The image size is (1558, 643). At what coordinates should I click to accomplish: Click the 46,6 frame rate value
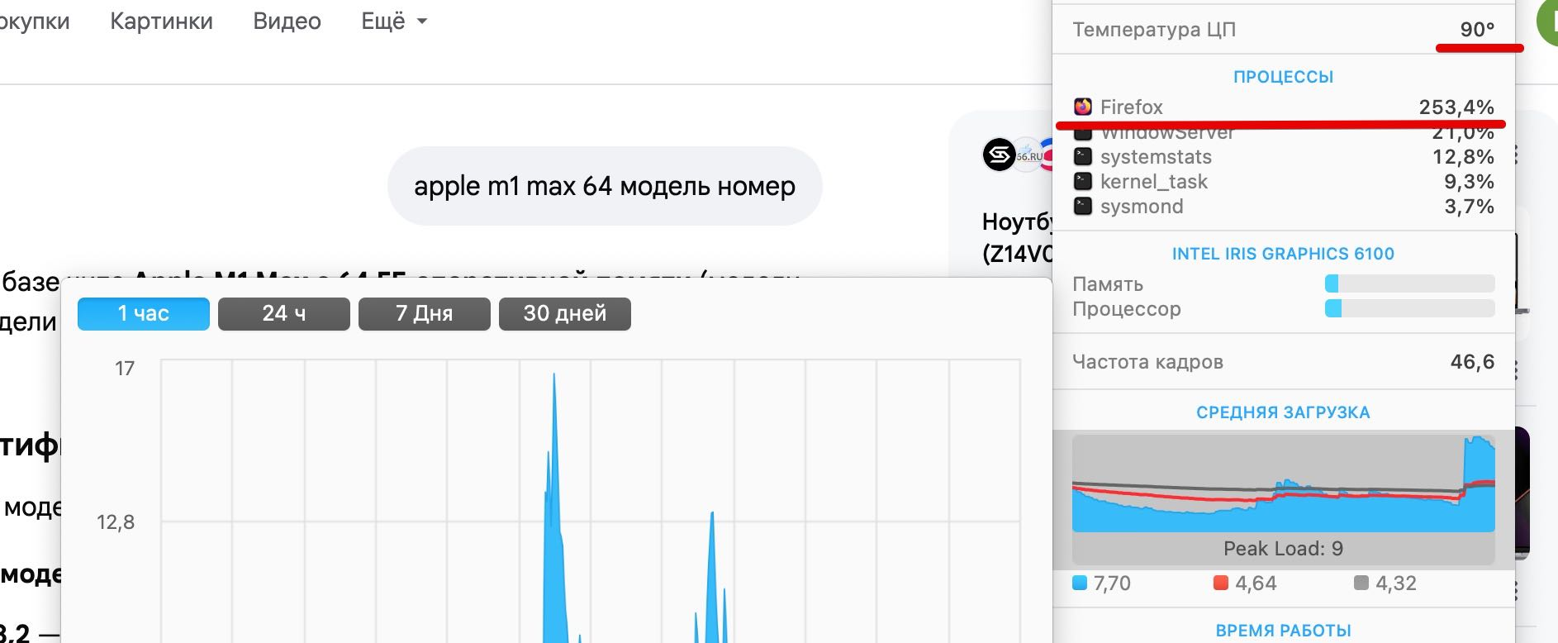1472,362
